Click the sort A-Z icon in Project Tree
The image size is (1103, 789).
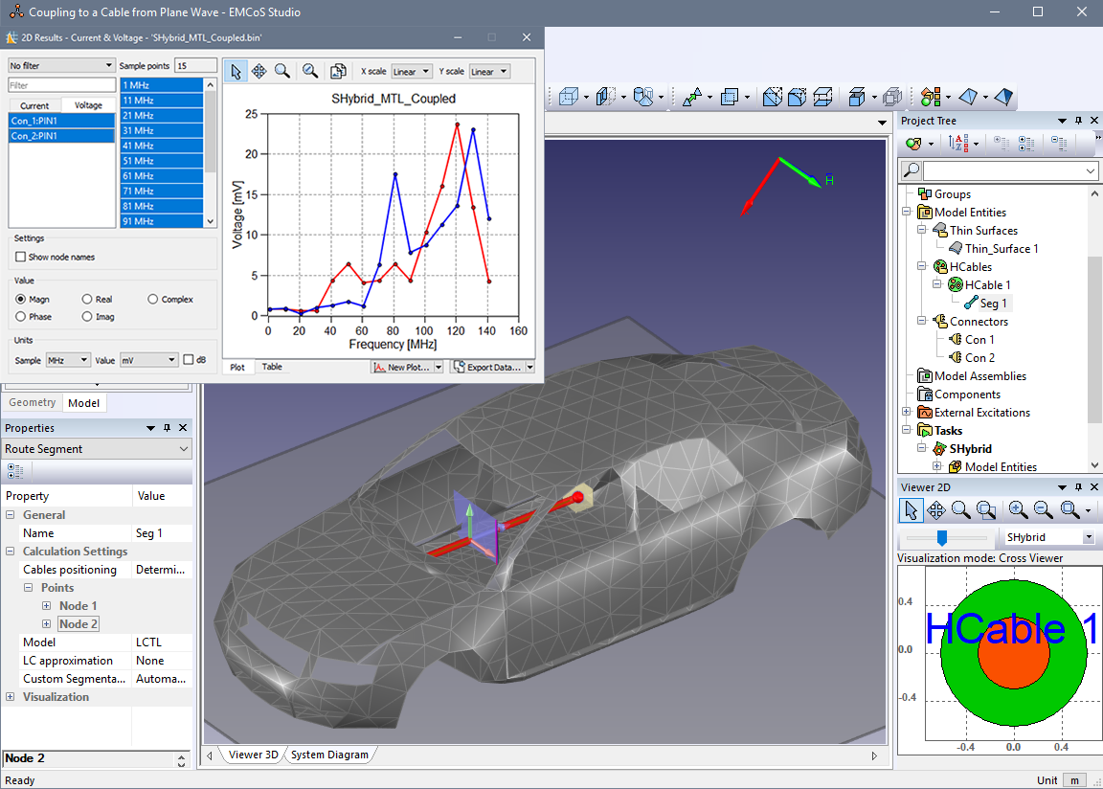(x=957, y=143)
